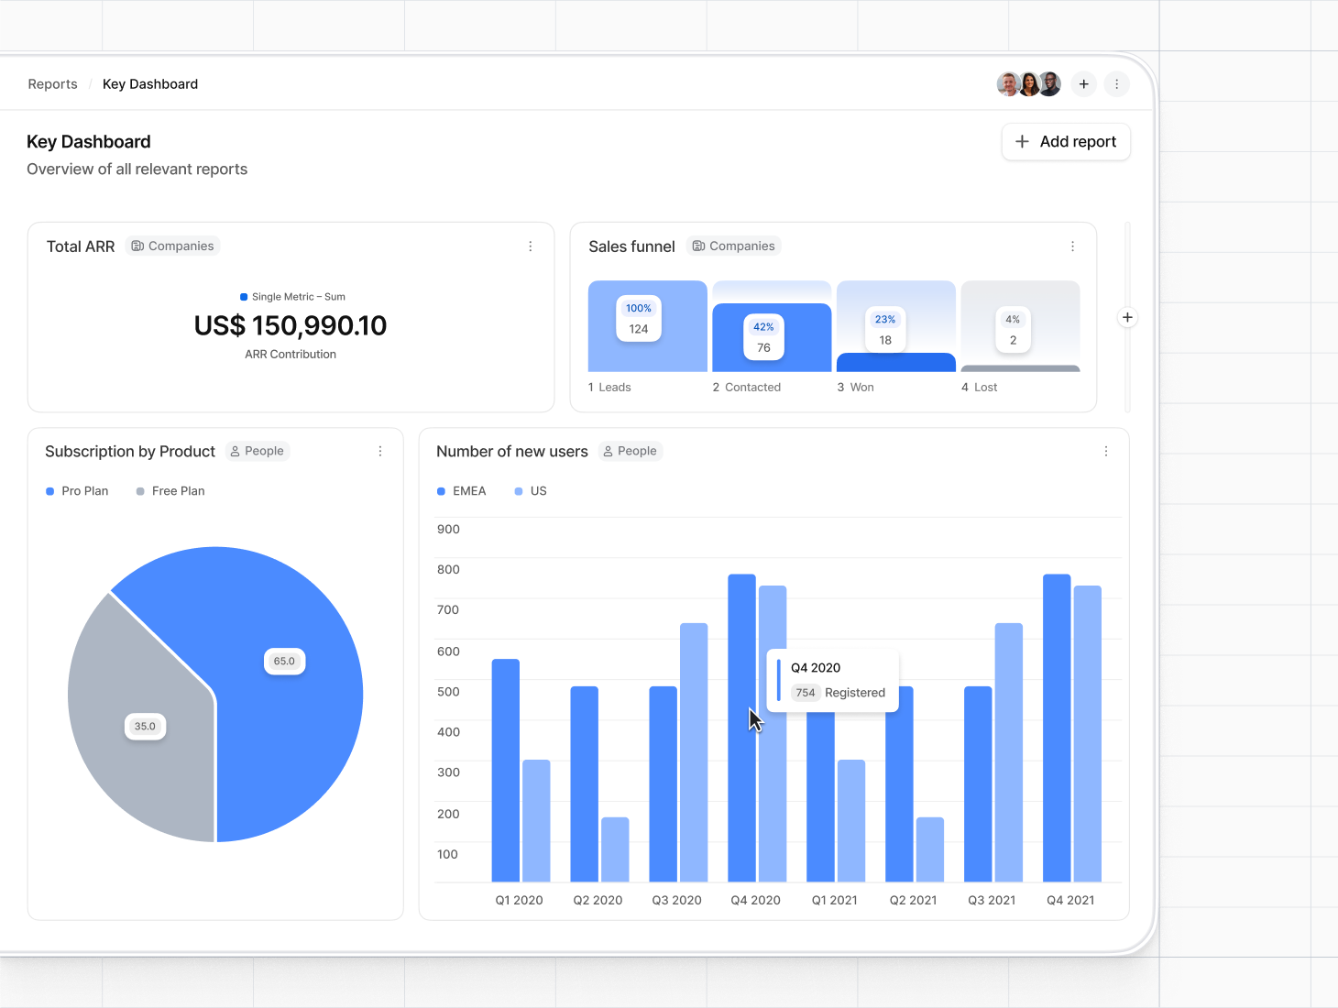Toggle the Pro Plan legend entry
Screen dimensions: 1338x1008
78,490
